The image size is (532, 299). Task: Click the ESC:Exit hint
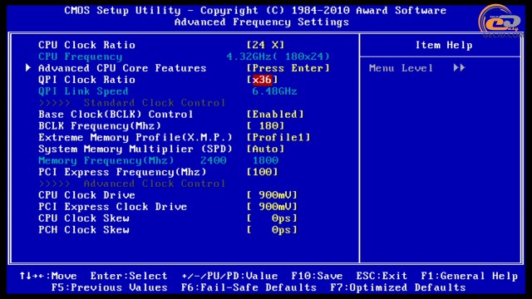382,276
